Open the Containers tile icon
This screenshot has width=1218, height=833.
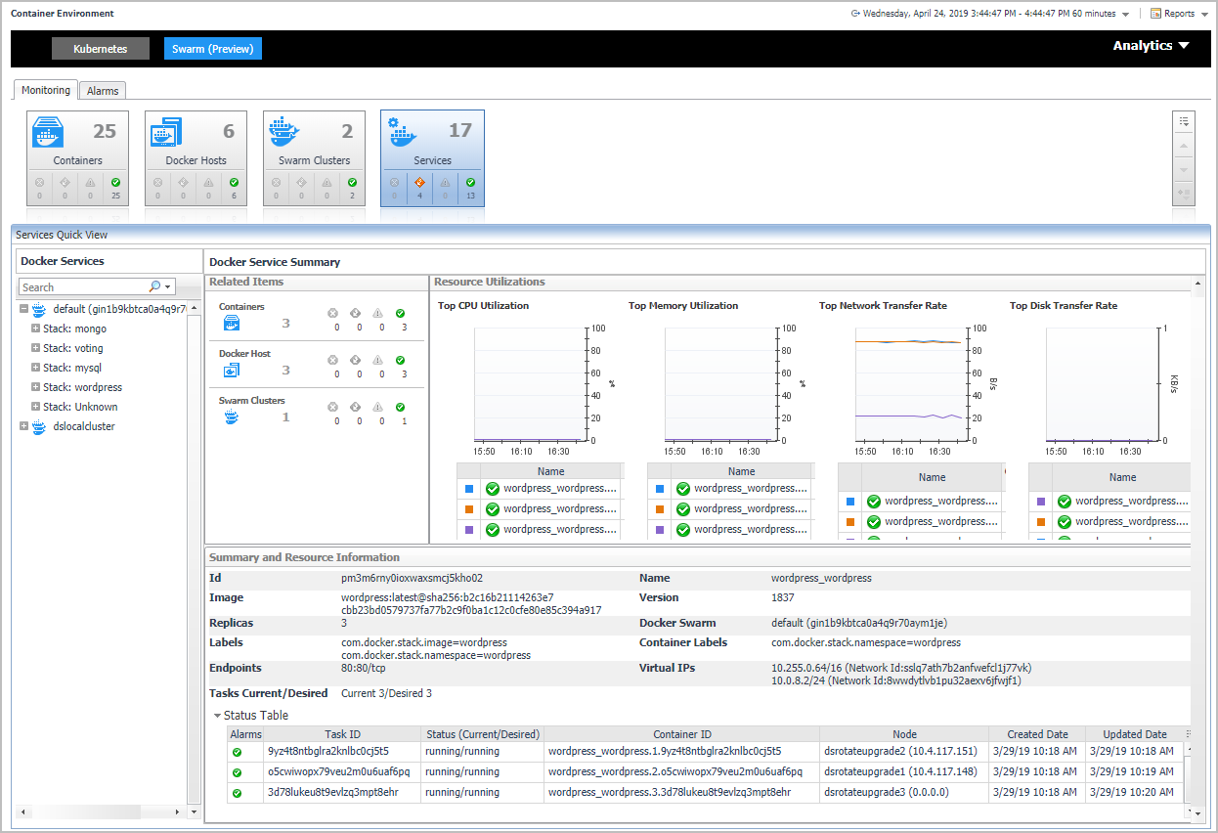click(x=48, y=132)
